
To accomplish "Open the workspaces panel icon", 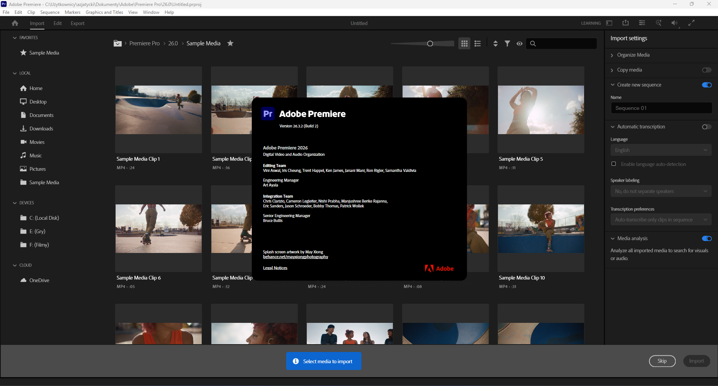I will pos(609,23).
